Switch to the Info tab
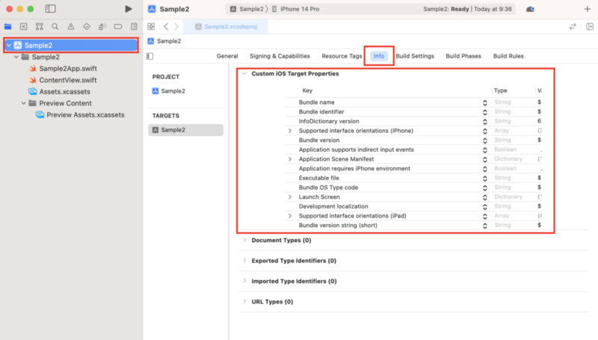The width and height of the screenshot is (598, 340). coord(379,56)
